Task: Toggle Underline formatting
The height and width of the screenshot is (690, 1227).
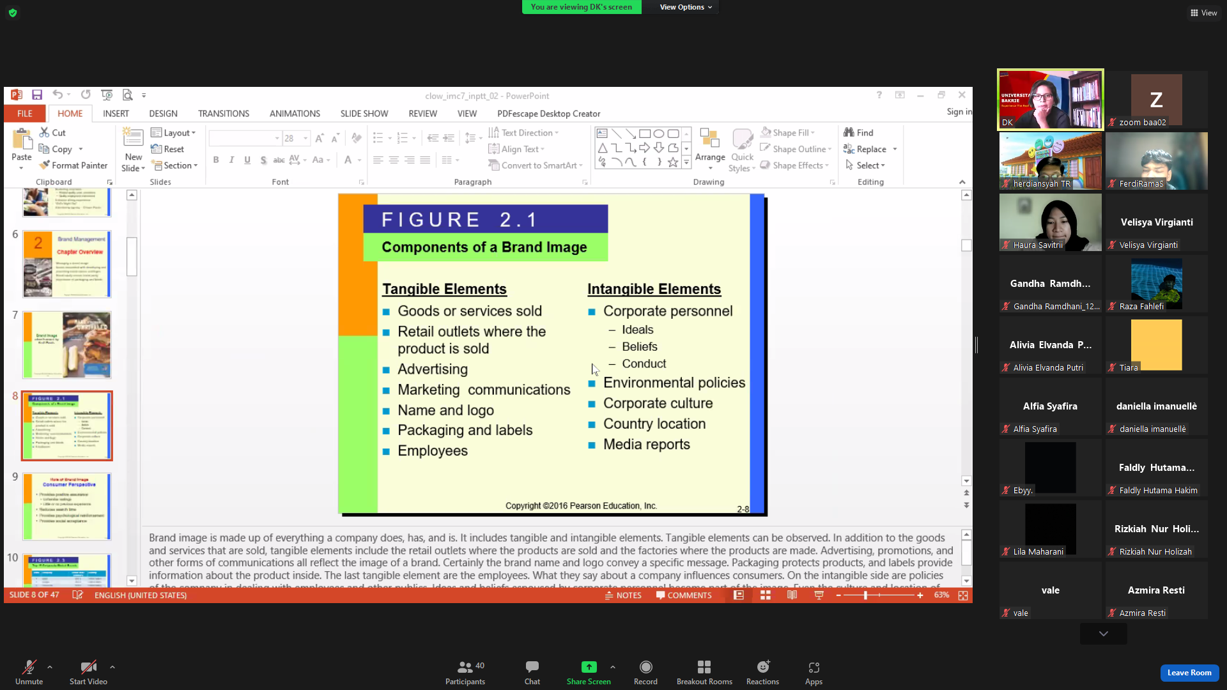Action: coord(247,160)
